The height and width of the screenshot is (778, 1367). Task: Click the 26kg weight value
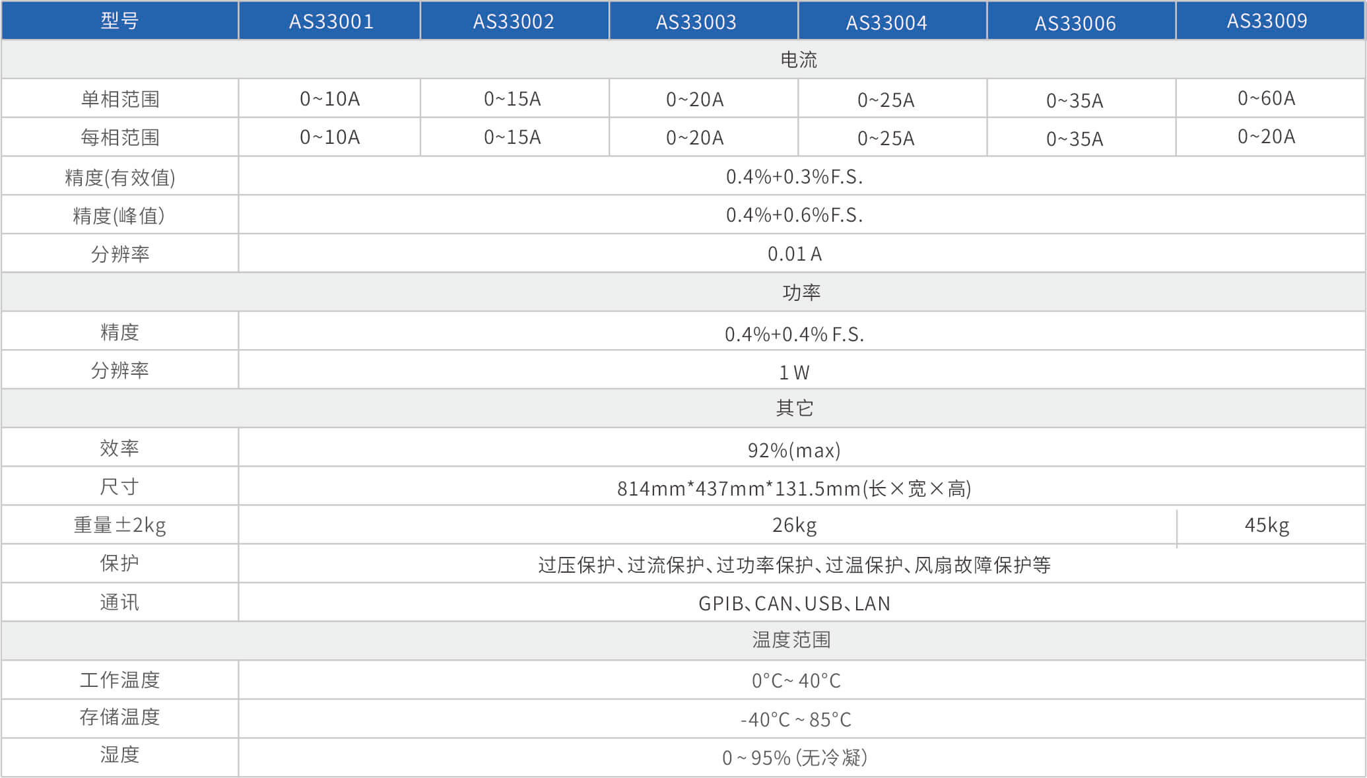(794, 525)
